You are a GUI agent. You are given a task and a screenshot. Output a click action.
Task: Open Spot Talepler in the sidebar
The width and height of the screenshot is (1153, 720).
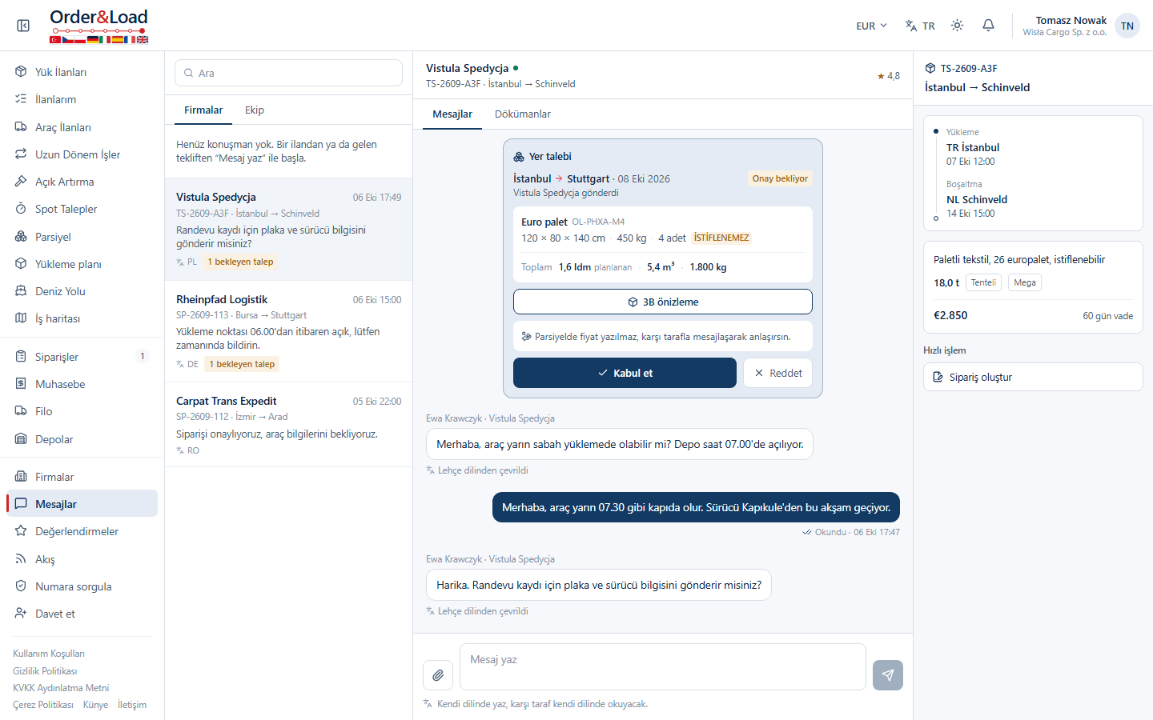(x=82, y=209)
